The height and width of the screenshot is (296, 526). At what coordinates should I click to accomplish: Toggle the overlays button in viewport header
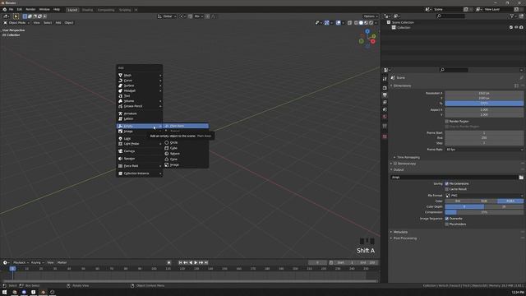338,23
